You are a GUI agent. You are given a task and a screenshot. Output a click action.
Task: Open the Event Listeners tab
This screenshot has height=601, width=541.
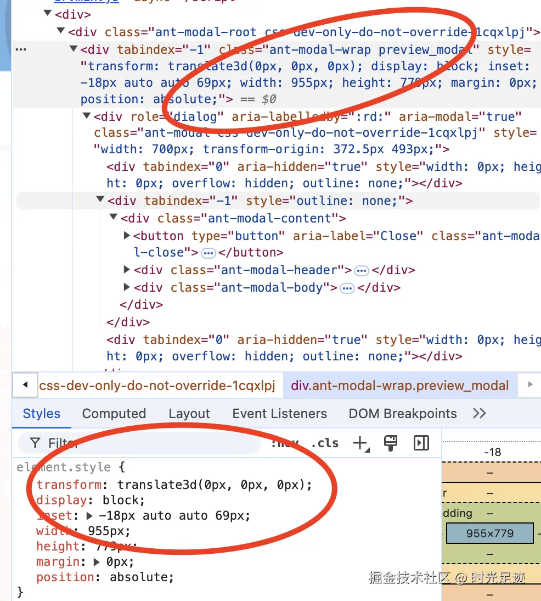(x=280, y=414)
